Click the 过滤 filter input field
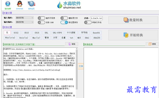 coord(97,18)
